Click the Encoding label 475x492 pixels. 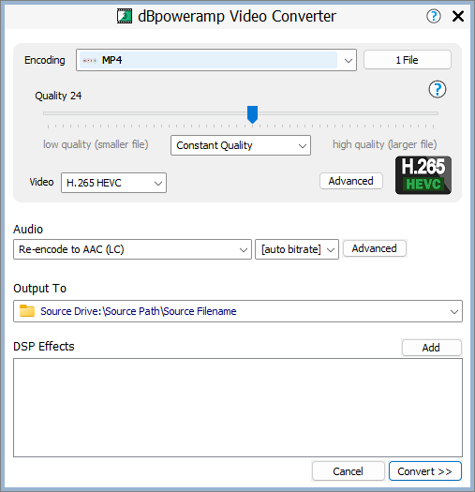coord(45,60)
